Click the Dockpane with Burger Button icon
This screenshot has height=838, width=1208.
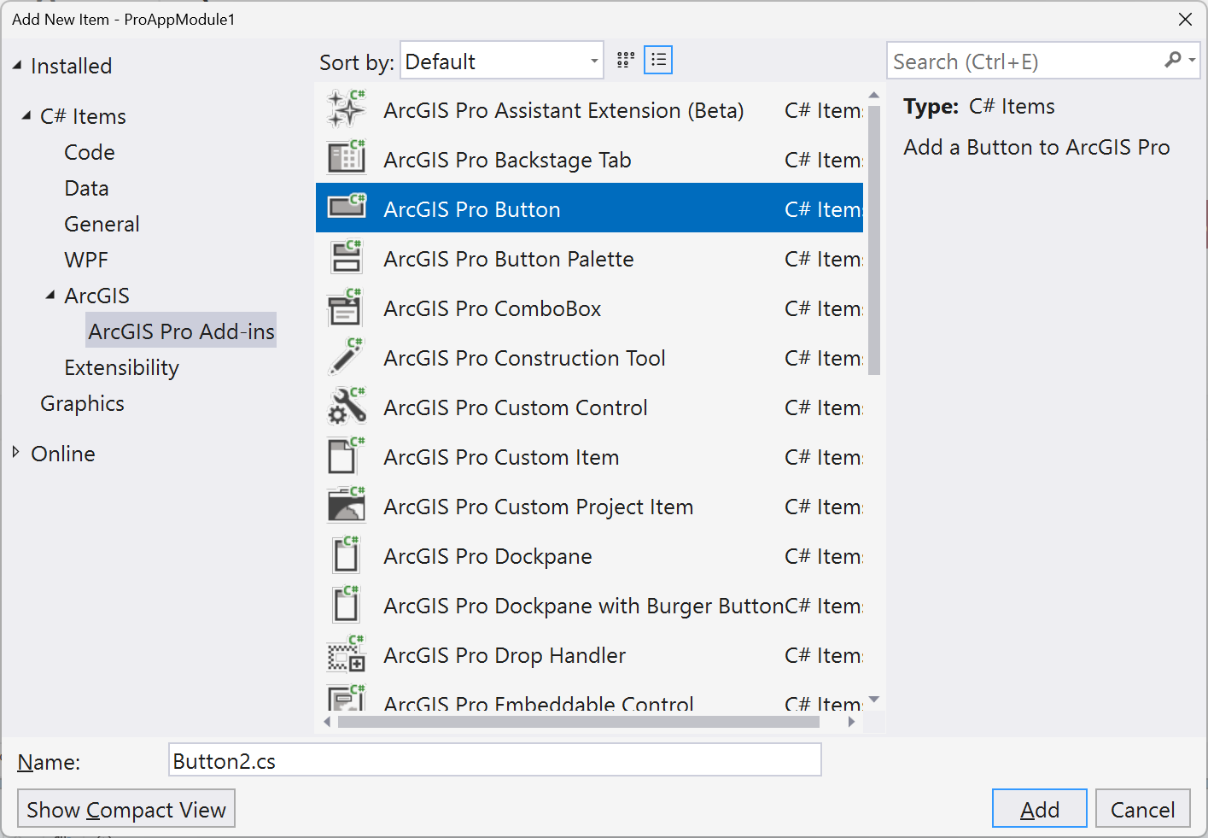[x=347, y=604]
